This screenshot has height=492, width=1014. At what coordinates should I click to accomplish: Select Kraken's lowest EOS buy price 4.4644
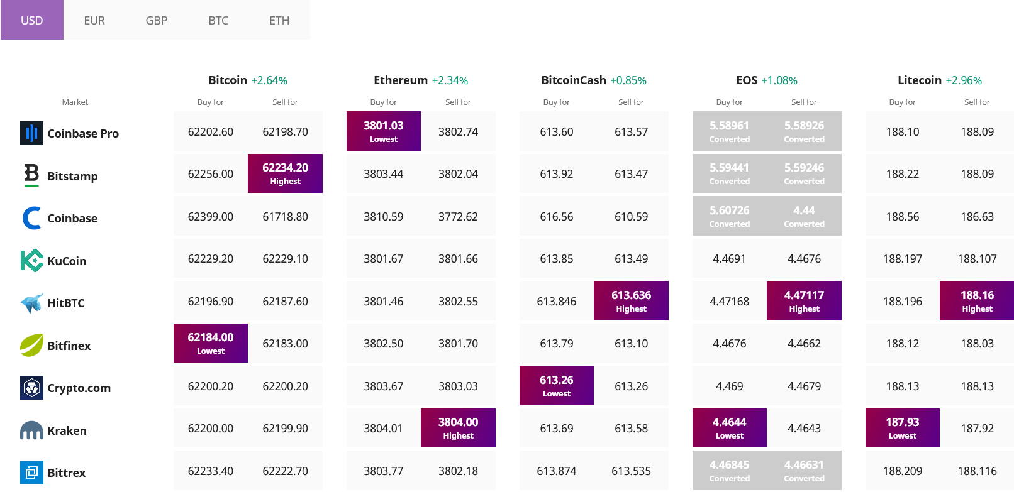(730, 428)
